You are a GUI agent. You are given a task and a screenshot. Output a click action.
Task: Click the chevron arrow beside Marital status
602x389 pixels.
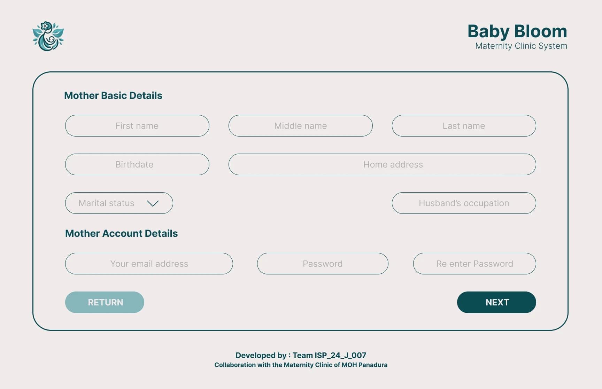point(153,203)
